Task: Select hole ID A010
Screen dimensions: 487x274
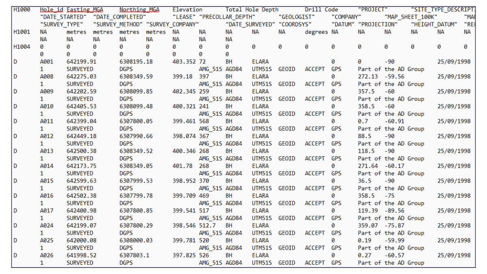Action: [47, 106]
